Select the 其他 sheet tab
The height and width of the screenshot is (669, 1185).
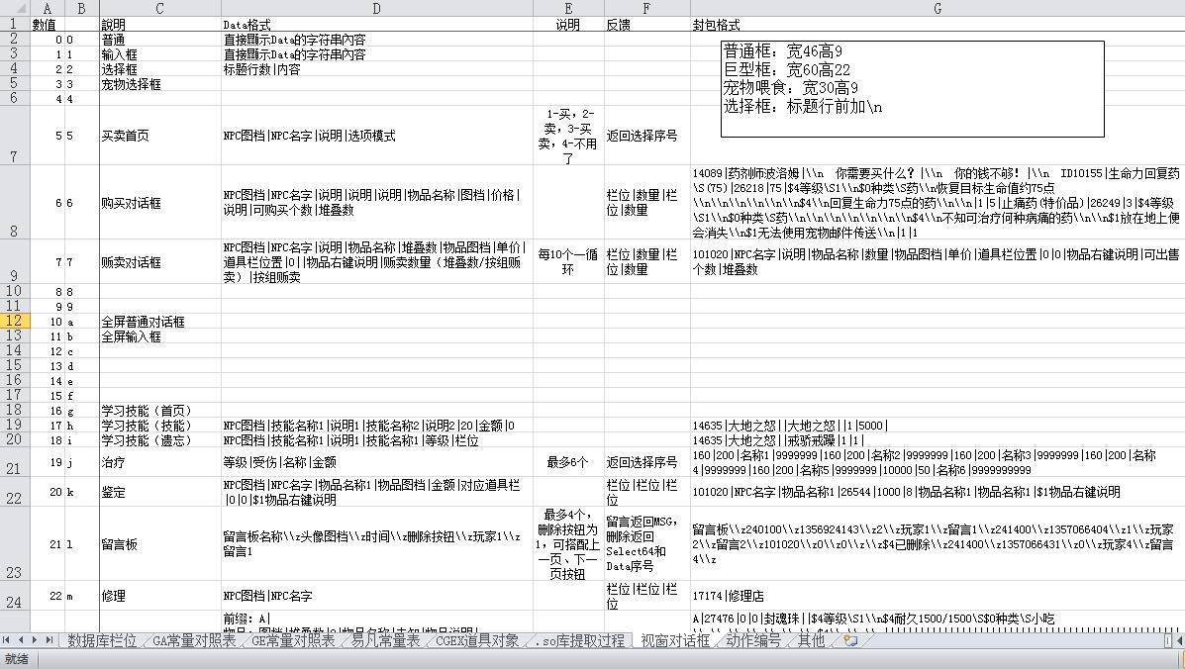click(812, 640)
